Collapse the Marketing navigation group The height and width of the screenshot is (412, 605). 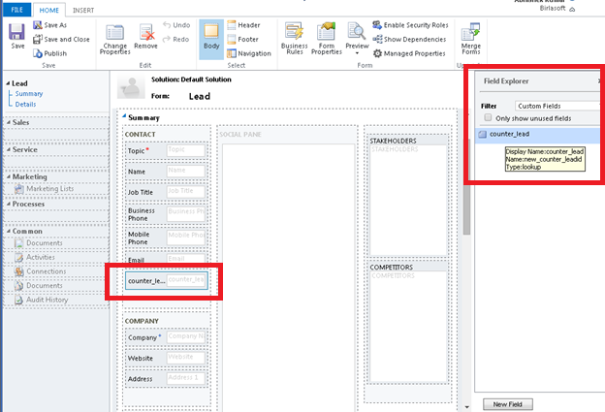click(x=9, y=176)
